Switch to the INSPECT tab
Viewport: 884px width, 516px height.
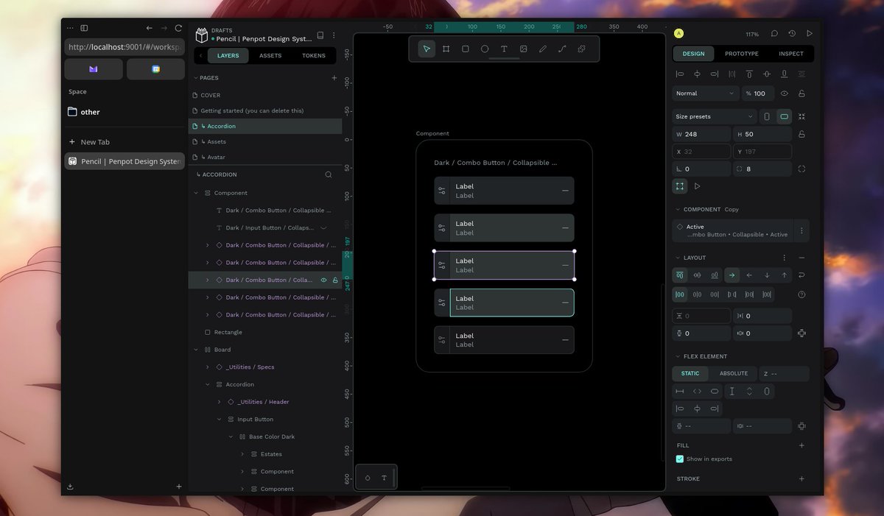(x=791, y=54)
